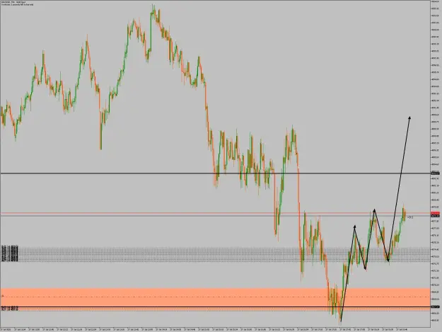Click the arrowhead of the tall projection arrow
Image resolution: width=442 pixels, height=332 pixels.
[x=409, y=118]
